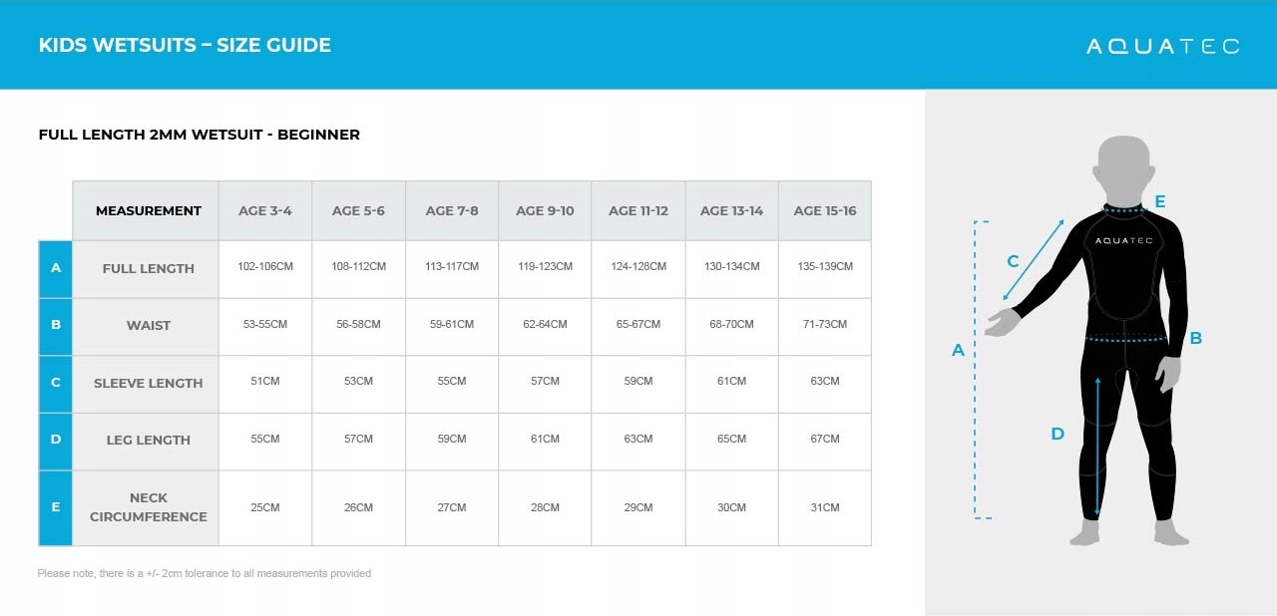
Task: Select the FULL LENGTH row heading
Action: (148, 268)
